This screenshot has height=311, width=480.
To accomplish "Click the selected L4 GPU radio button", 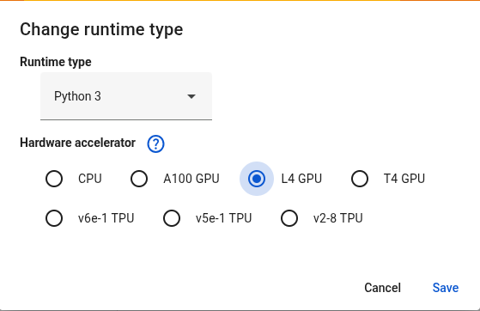I will (x=257, y=179).
